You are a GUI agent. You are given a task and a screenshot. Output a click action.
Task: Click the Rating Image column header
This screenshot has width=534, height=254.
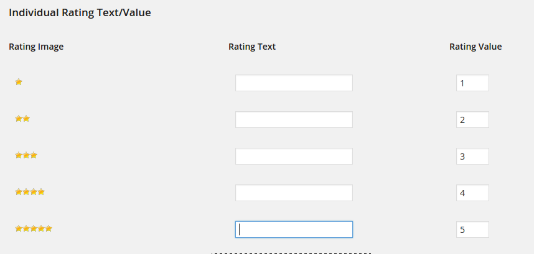36,47
